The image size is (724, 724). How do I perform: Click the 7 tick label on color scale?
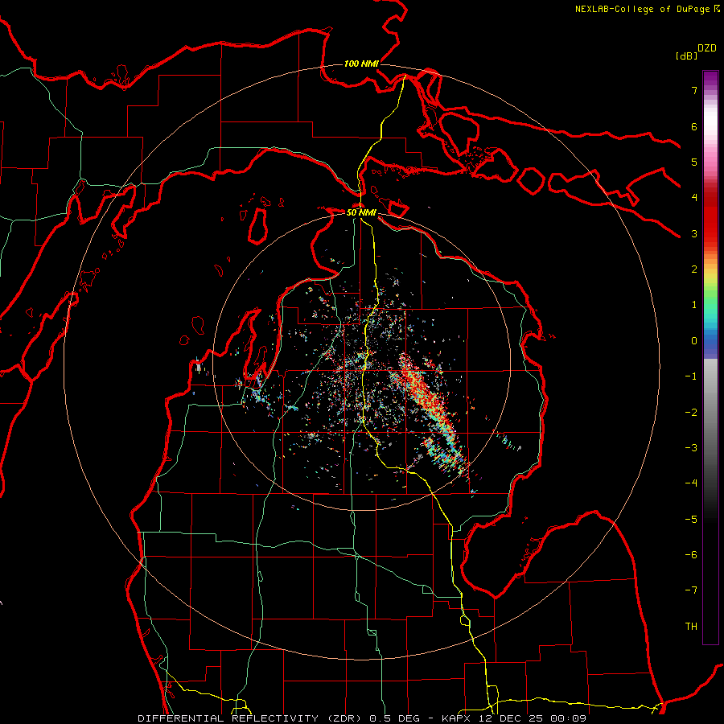tap(694, 90)
